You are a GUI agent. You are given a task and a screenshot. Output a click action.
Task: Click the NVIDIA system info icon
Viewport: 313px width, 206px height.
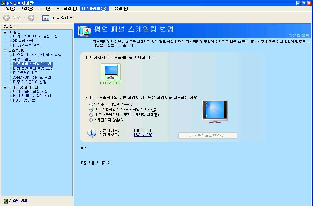click(x=6, y=201)
